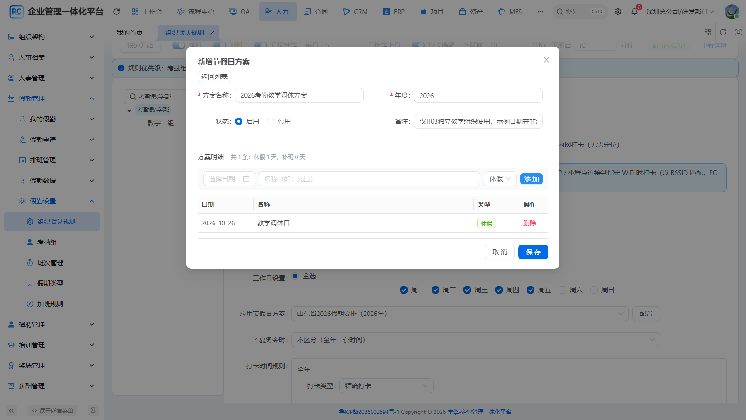
Task: Close the 组织默认规则 tab
Action: (212, 33)
